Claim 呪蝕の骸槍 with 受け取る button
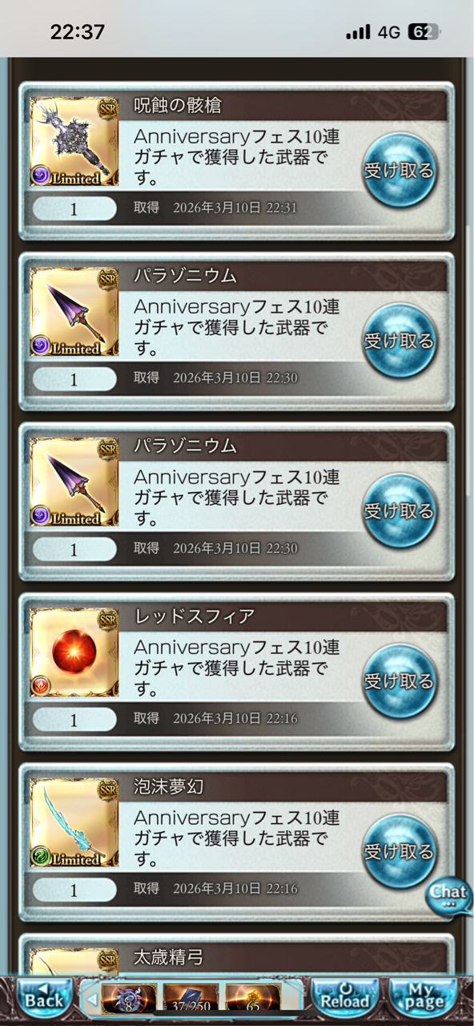 coord(399,171)
